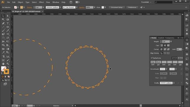Select the Type tool
The image size is (190, 107).
point(8,23)
